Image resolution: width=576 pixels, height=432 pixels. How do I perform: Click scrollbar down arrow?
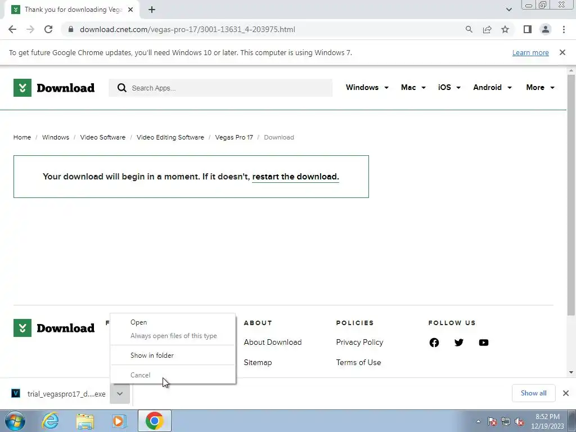(x=571, y=372)
